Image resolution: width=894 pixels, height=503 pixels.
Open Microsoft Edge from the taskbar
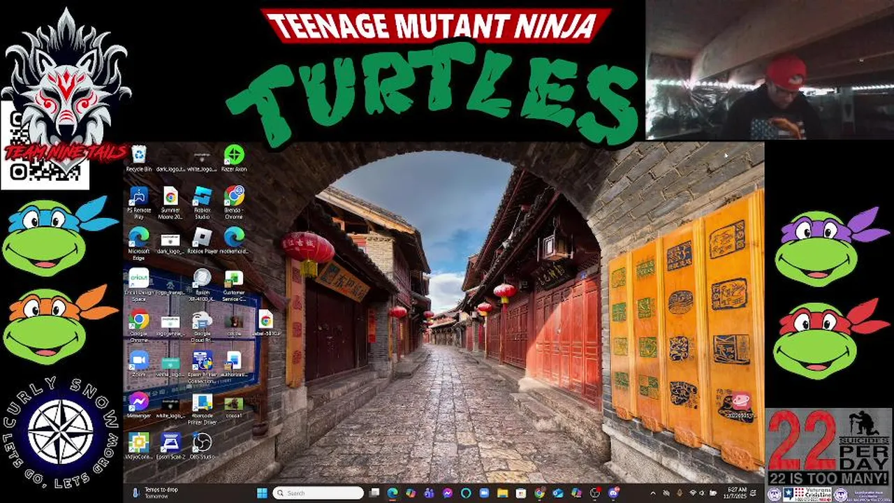393,493
